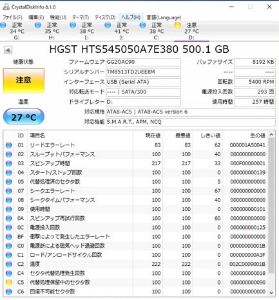Click the rotation rate field 5400 RPM
Screen dimensions: 279x300
point(255,82)
